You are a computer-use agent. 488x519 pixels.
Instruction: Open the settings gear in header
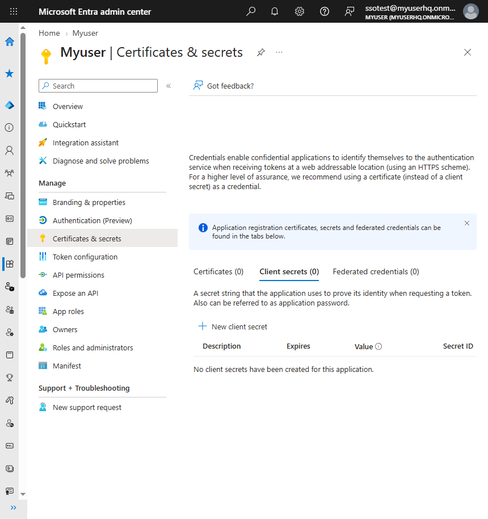(300, 11)
